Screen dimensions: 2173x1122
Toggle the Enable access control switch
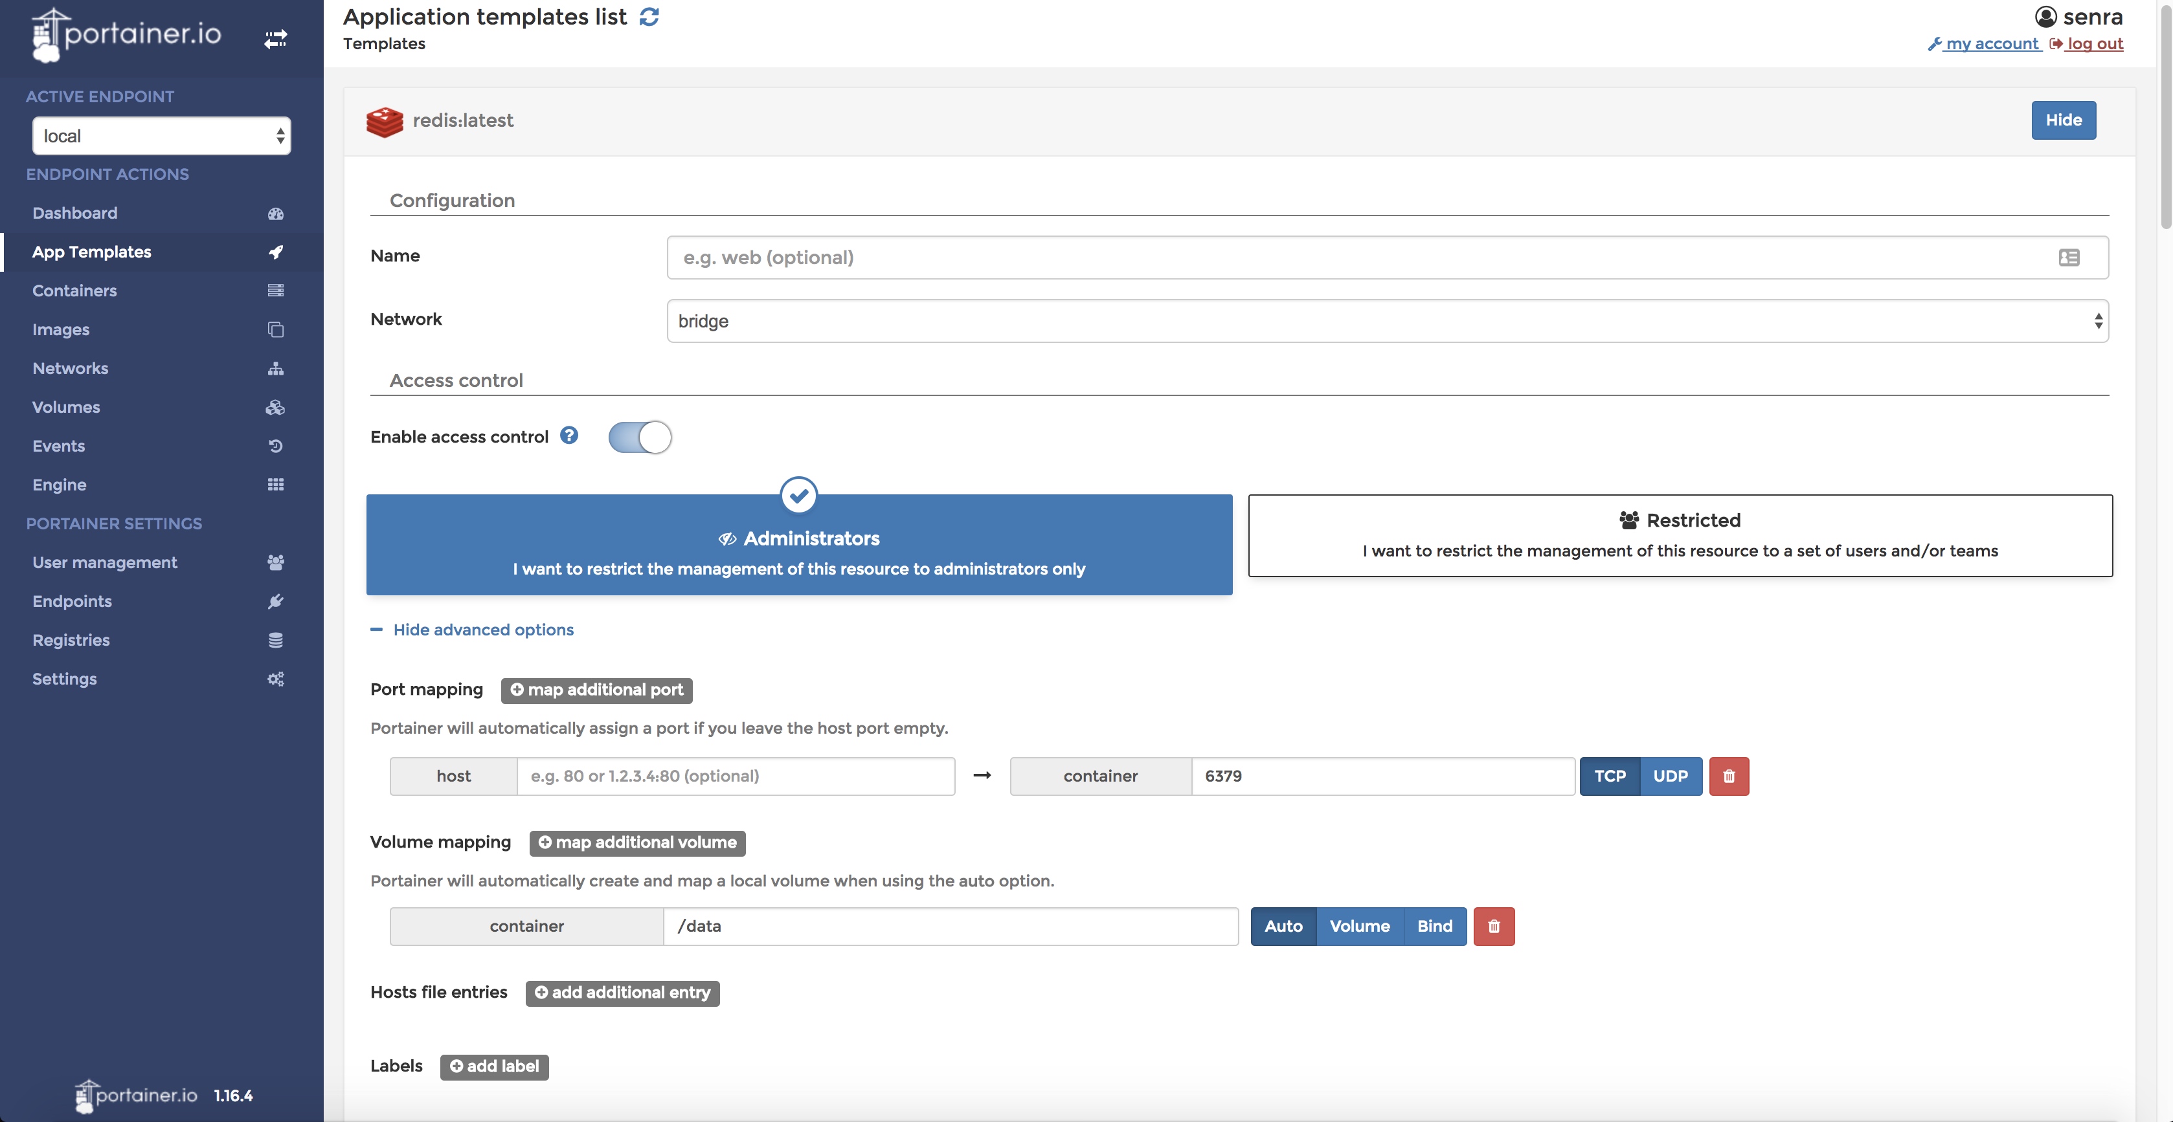pyautogui.click(x=640, y=437)
